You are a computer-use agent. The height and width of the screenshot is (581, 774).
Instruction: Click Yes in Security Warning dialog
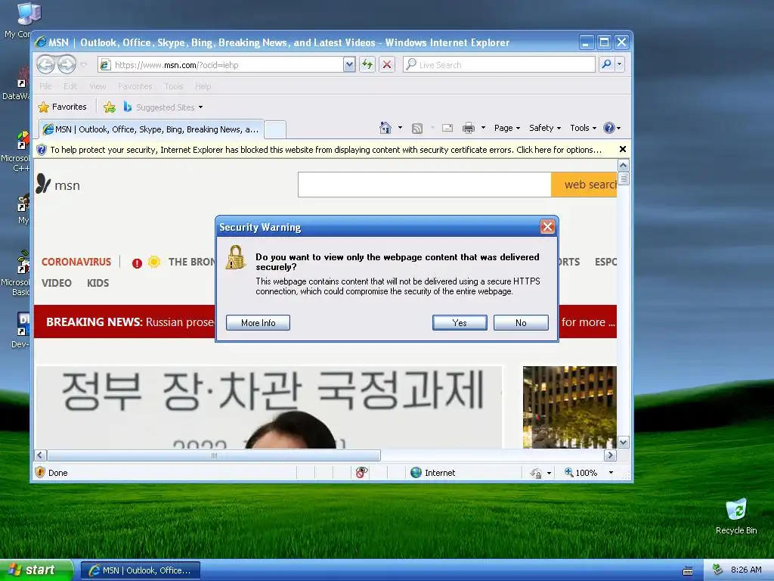[460, 322]
